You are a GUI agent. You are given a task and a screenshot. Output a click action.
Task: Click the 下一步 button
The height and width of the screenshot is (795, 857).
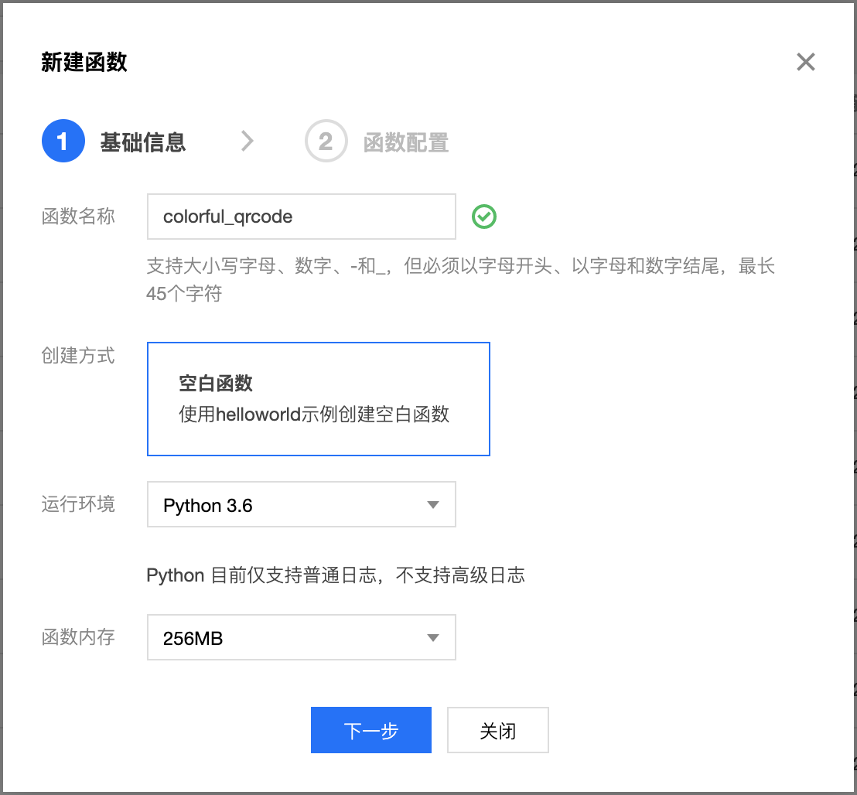[x=371, y=729]
